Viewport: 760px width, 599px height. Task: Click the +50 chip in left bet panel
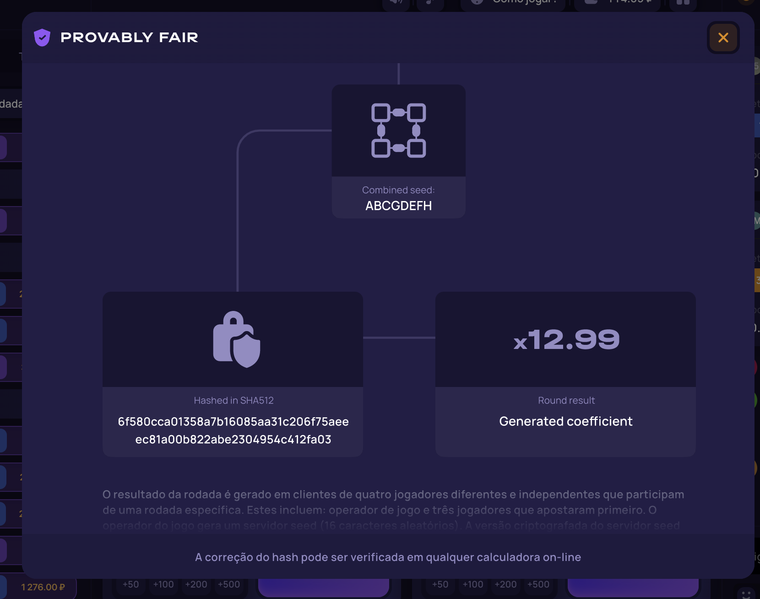[x=130, y=584]
